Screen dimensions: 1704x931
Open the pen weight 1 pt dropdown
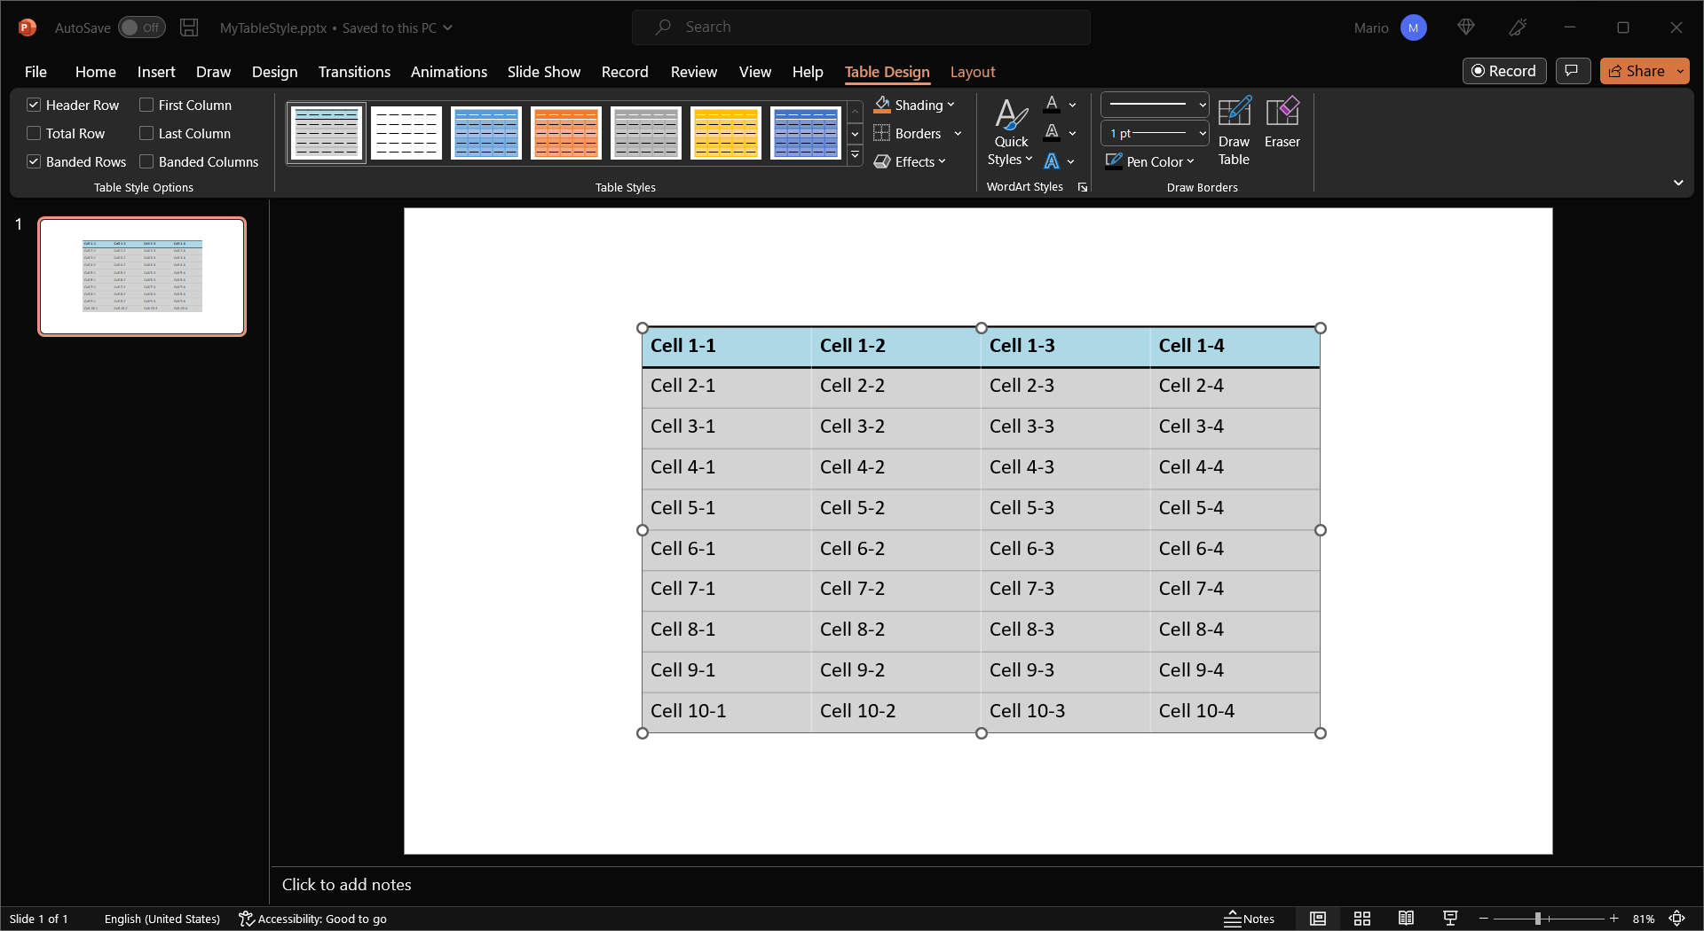point(1202,133)
